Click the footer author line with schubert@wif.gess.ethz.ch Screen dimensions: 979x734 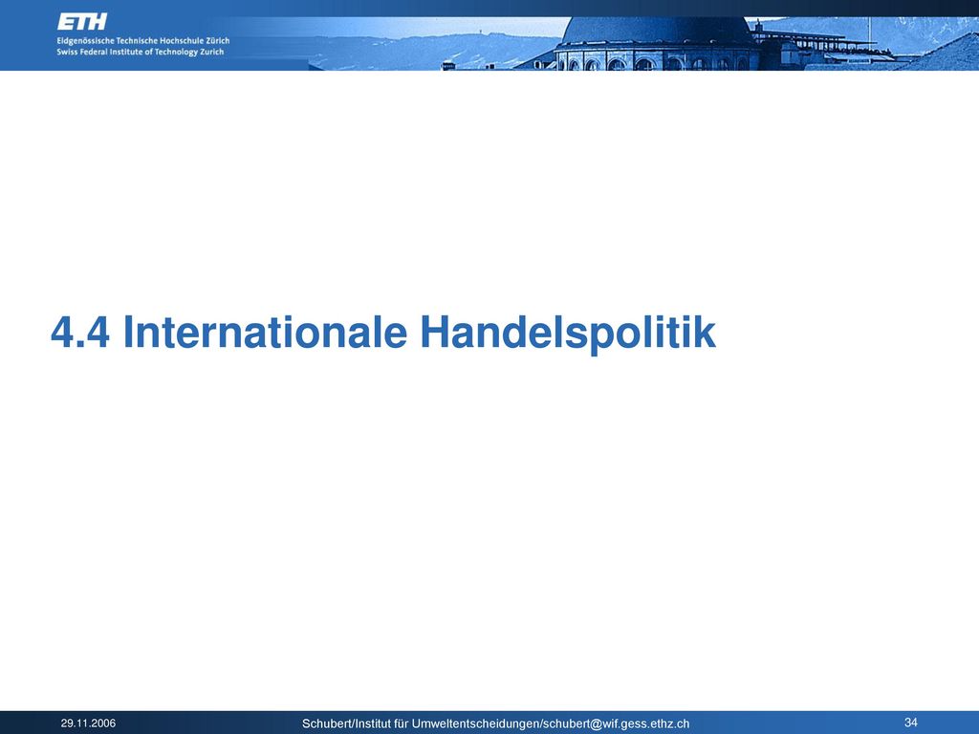496,723
